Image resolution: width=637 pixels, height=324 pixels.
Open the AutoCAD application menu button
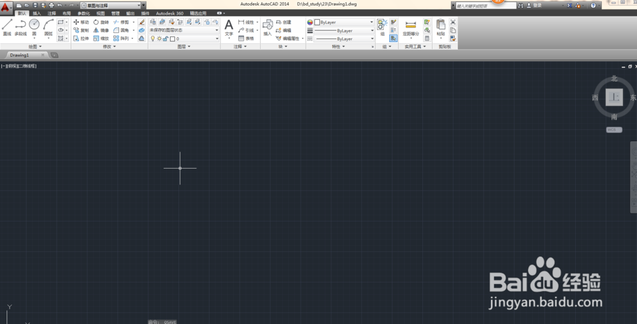(6, 7)
